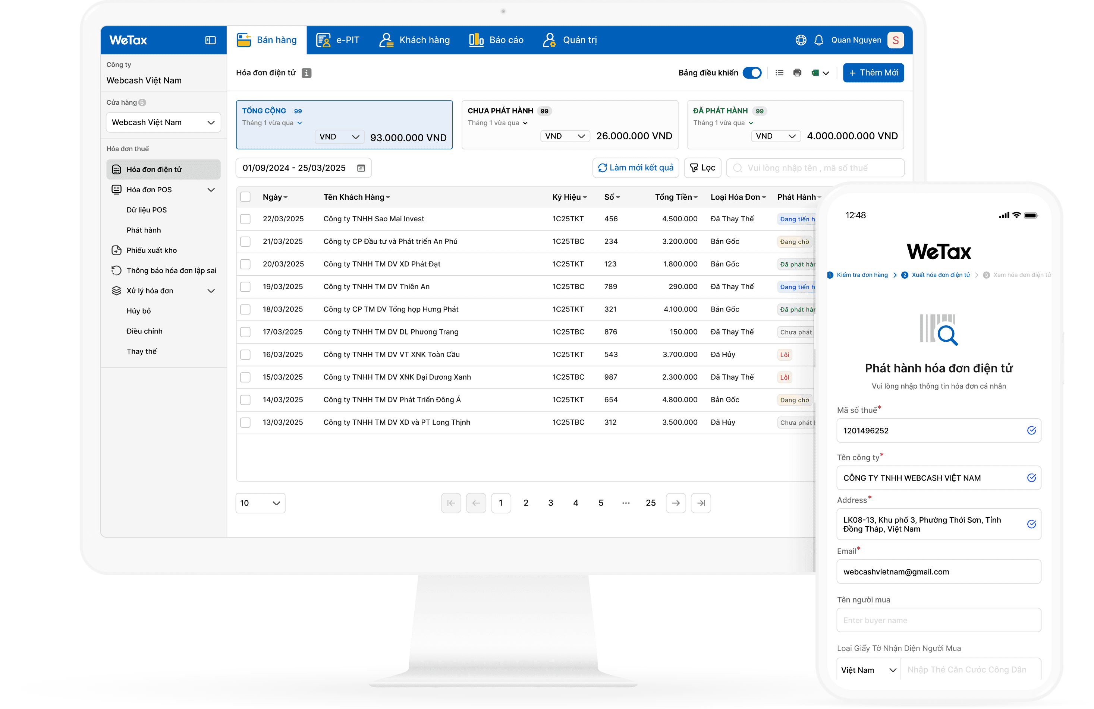The image size is (1094, 709).
Task: Click the info icon beside Hóa đơn điện tử
Action: click(x=306, y=73)
